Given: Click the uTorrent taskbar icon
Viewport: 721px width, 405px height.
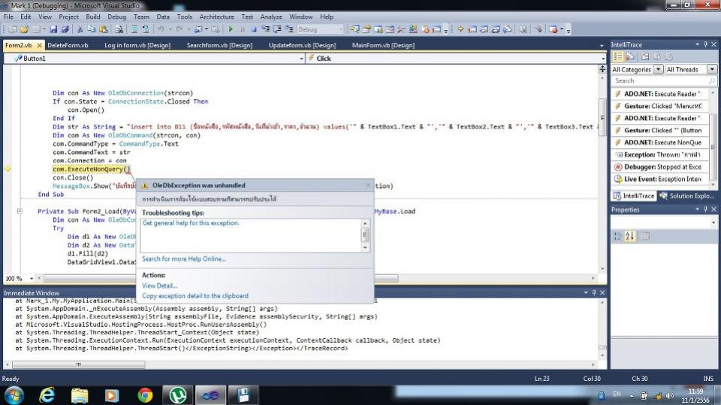Looking at the screenshot, I should [177, 395].
